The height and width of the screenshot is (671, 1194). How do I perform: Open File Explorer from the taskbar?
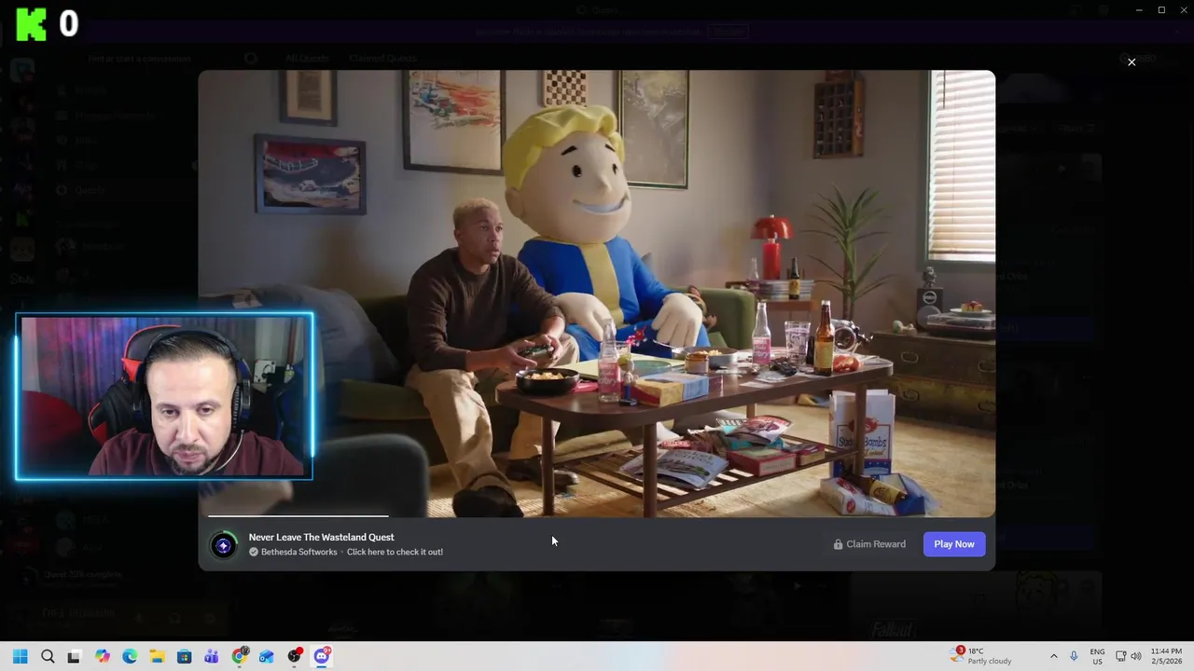(x=157, y=656)
